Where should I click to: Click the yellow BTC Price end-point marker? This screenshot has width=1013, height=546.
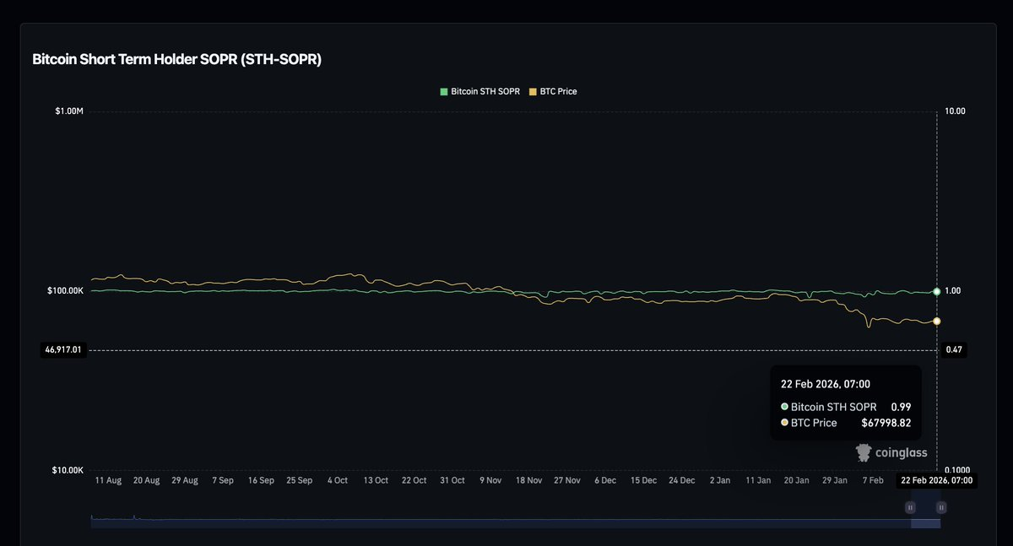[936, 322]
